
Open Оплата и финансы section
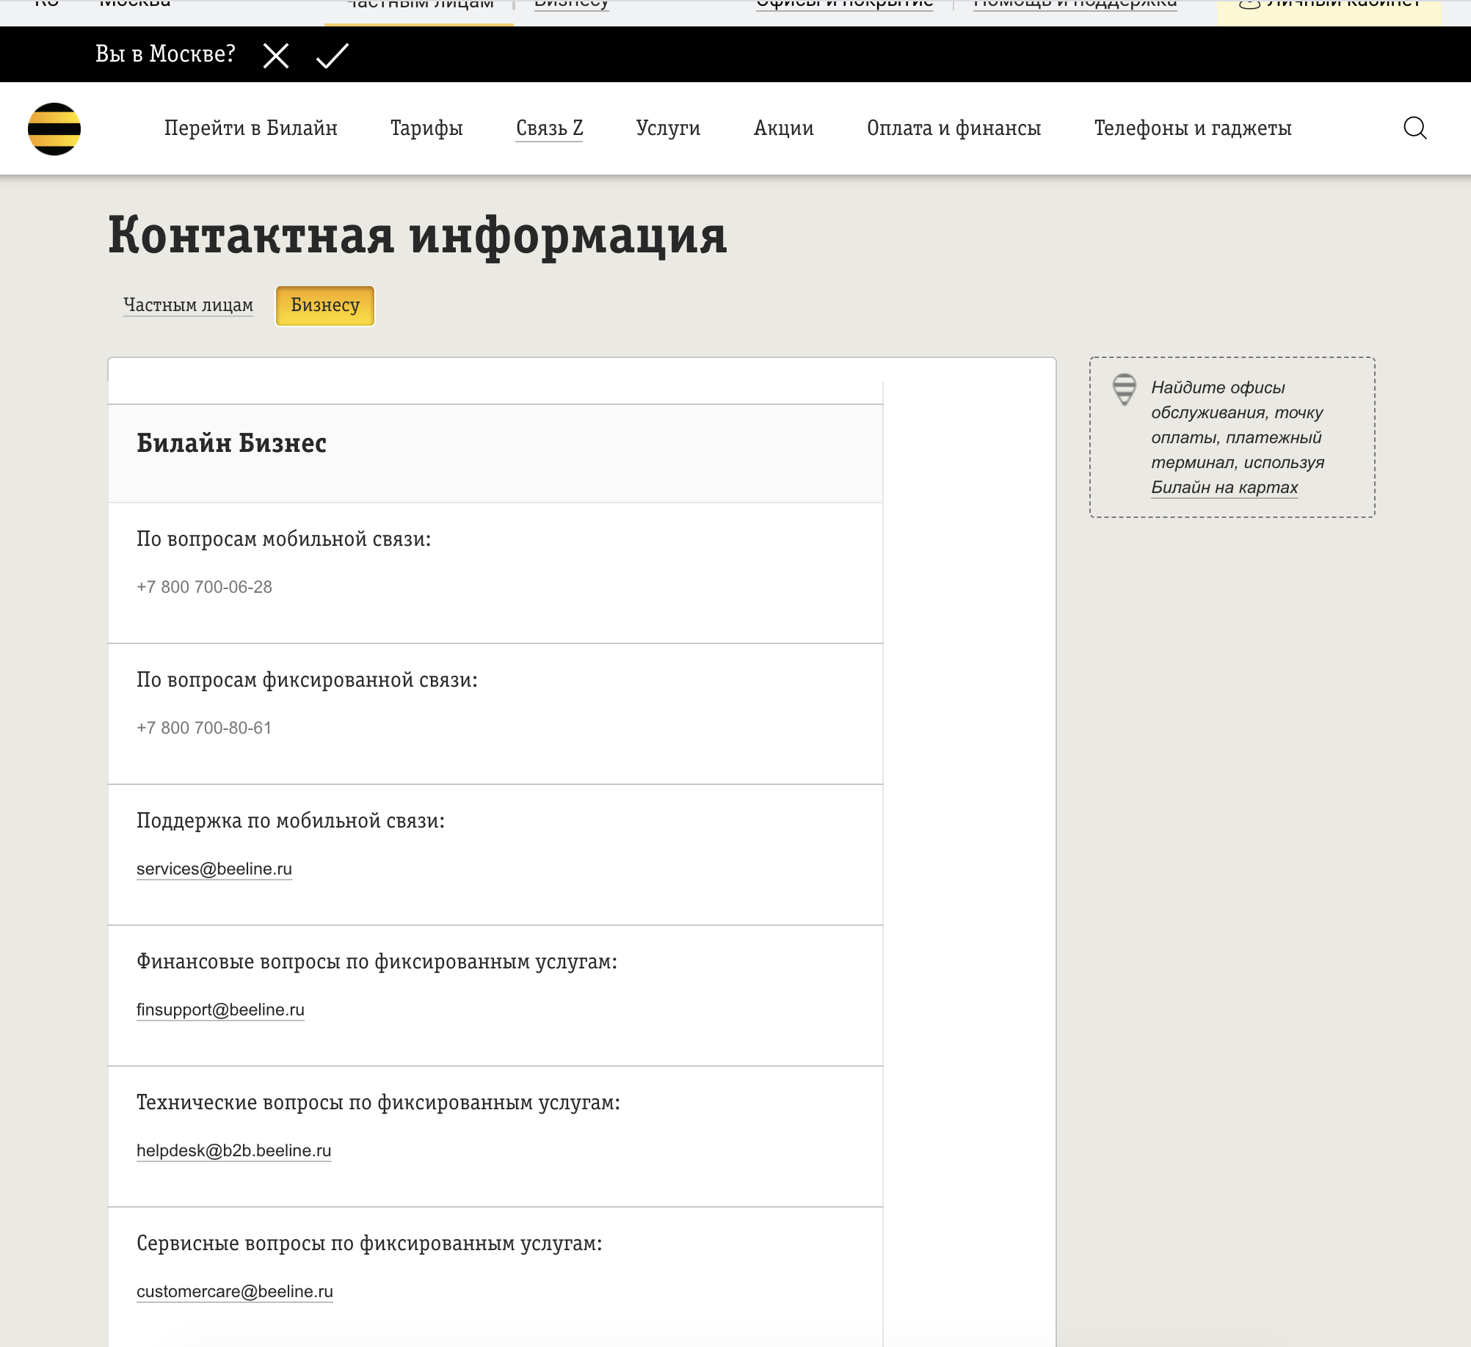954,128
